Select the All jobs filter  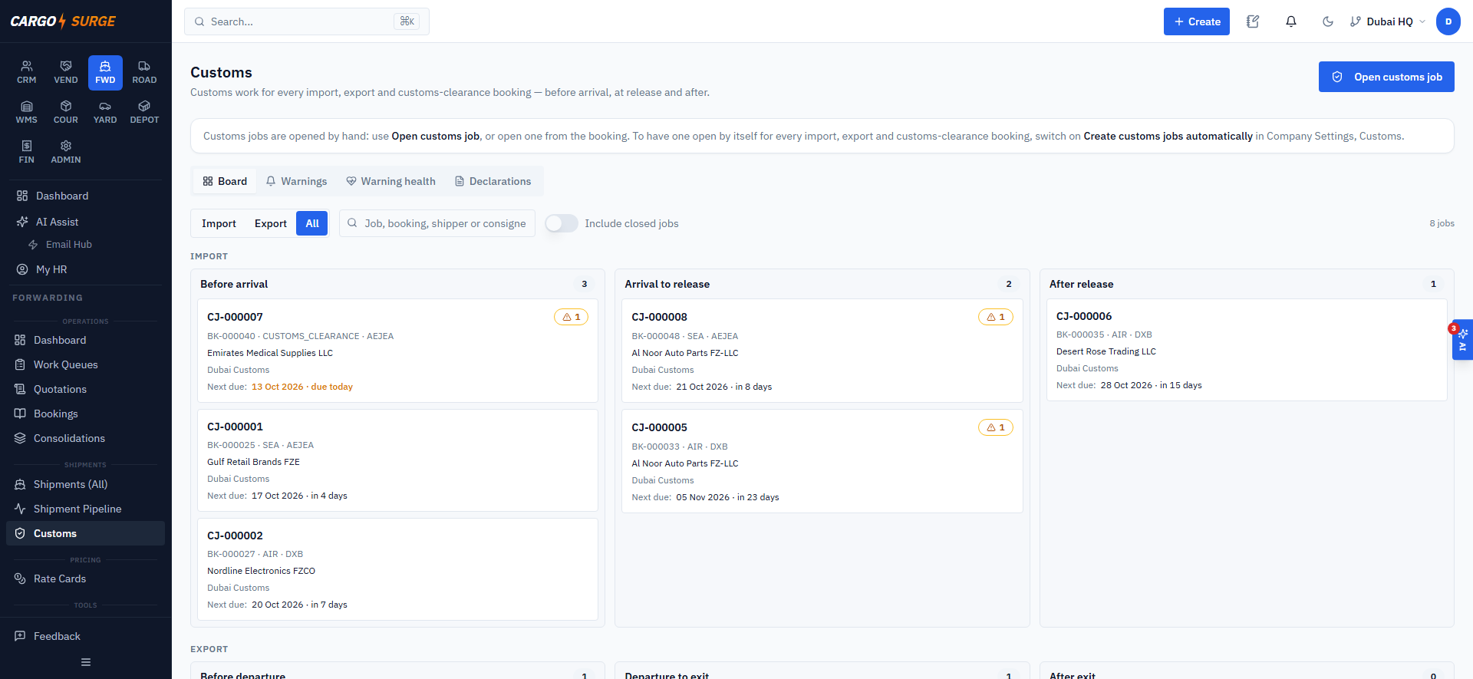coord(312,223)
